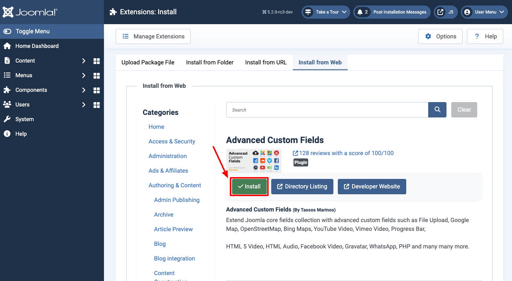Click the Menus list icon in sidebar

coord(7,75)
